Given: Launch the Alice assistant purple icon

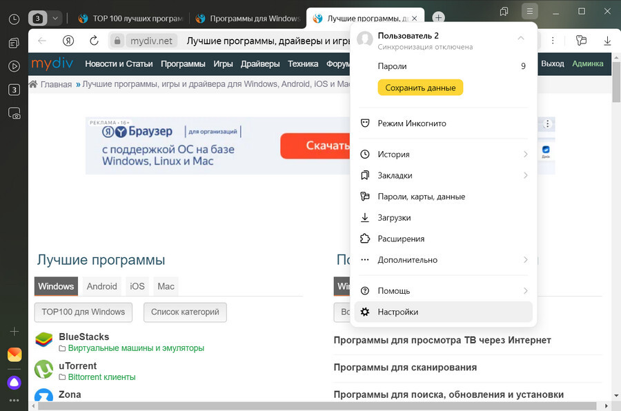Looking at the screenshot, I should (14, 383).
